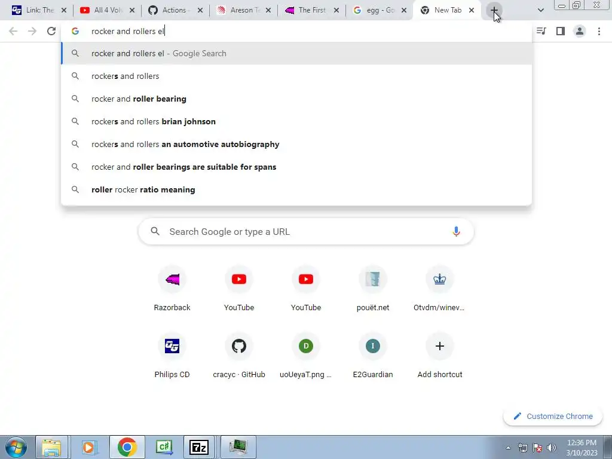Close the 'egg - Go' tab
Screen dimensions: 612x459
click(x=405, y=10)
